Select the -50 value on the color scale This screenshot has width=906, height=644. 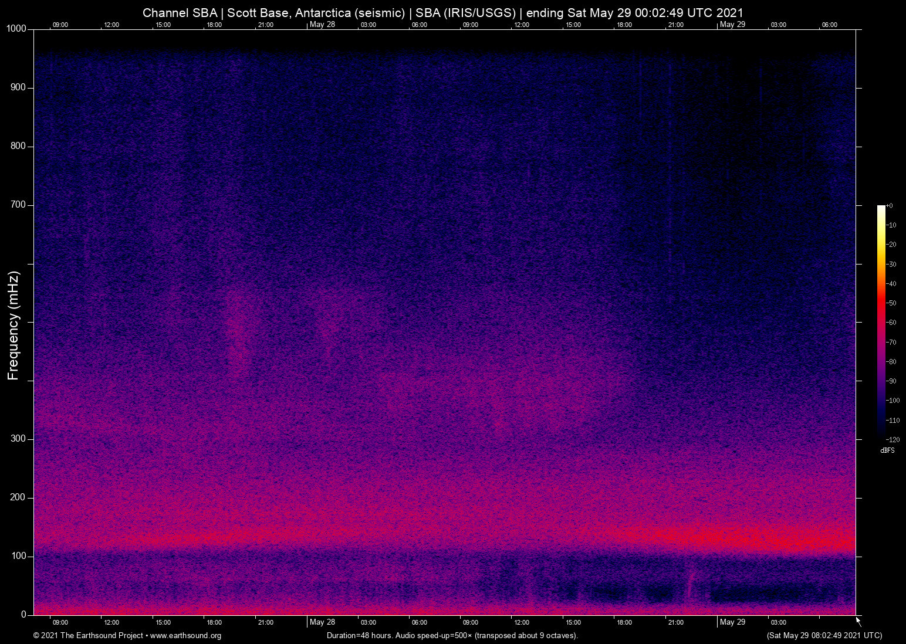[891, 303]
